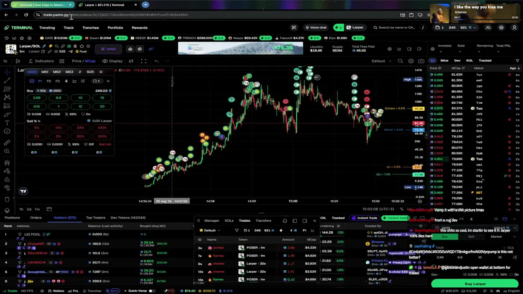Open the friends group icon in header
The height and width of the screenshot is (294, 523).
(x=488, y=27)
